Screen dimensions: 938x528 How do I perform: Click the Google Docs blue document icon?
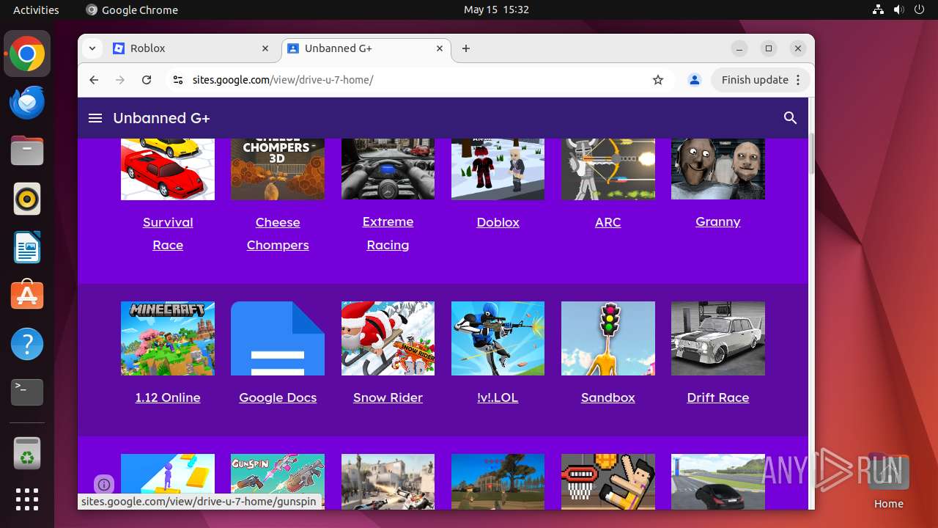point(278,338)
